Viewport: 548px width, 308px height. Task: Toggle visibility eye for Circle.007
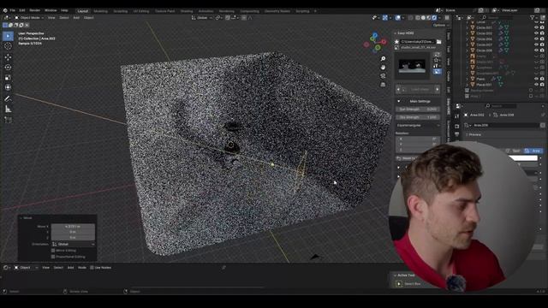pyautogui.click(x=536, y=44)
